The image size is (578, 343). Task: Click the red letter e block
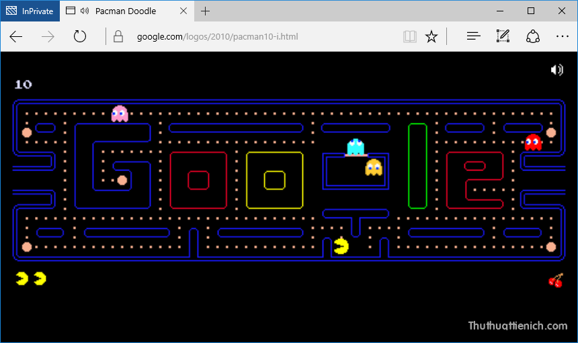pos(474,181)
